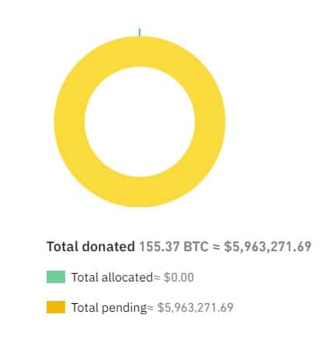Select the thin teal allocated sliver atop donut
Screen dimensions: 326x342
point(140,33)
